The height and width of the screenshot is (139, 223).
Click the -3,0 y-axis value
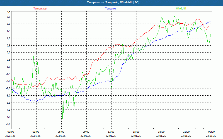(x=8, y=95)
